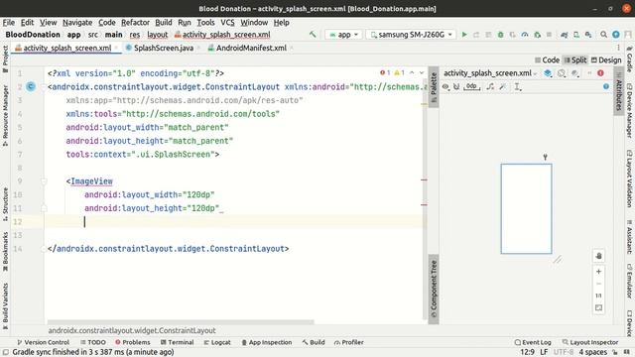Toggle the Component Tree side panel
The width and height of the screenshot is (635, 357).
click(x=434, y=289)
